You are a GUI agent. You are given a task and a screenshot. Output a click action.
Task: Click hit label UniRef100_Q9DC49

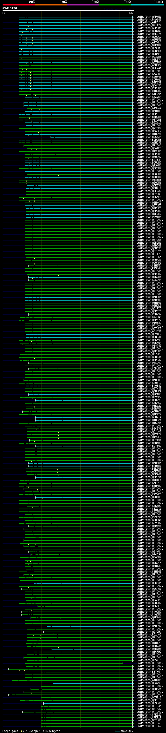[149, 245]
